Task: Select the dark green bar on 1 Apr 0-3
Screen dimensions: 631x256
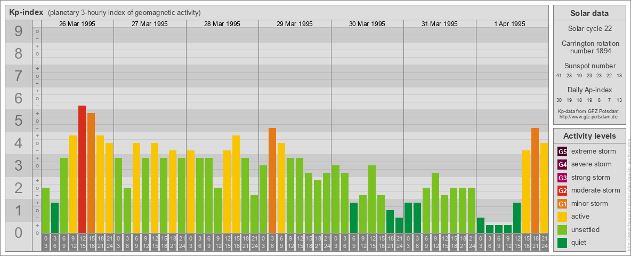Action: tap(481, 225)
